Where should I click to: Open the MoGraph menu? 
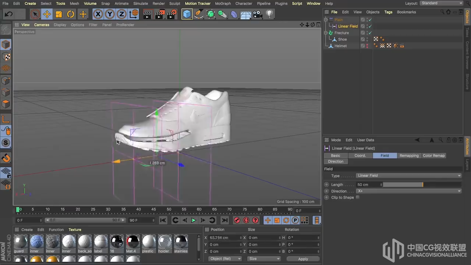(x=223, y=3)
